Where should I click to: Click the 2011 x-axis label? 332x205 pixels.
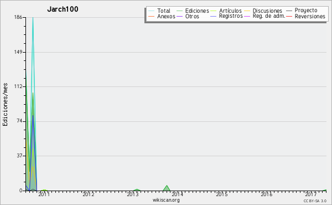tap(44, 194)
